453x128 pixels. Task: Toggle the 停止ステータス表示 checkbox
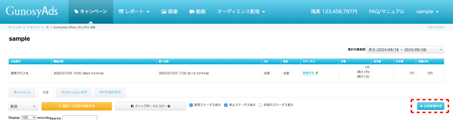point(226,105)
